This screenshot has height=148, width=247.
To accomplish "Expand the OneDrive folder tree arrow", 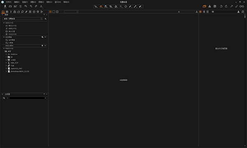I will tap(6, 54).
